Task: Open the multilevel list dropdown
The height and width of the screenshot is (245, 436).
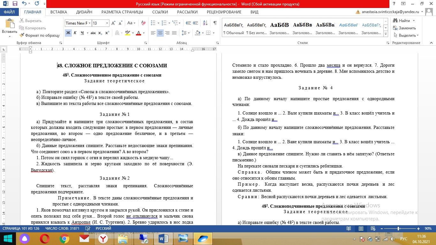Action: tap(180, 23)
